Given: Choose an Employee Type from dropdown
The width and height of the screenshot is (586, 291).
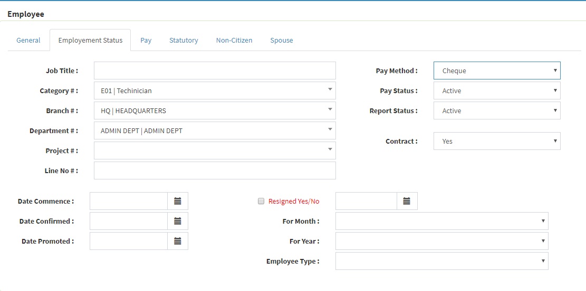Looking at the screenshot, I should point(441,261).
